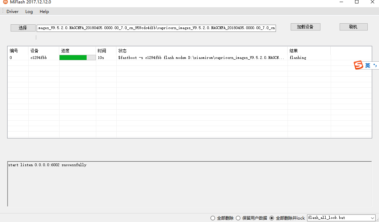Open the Log menu
Screen dimensions: 379x222
(29, 12)
